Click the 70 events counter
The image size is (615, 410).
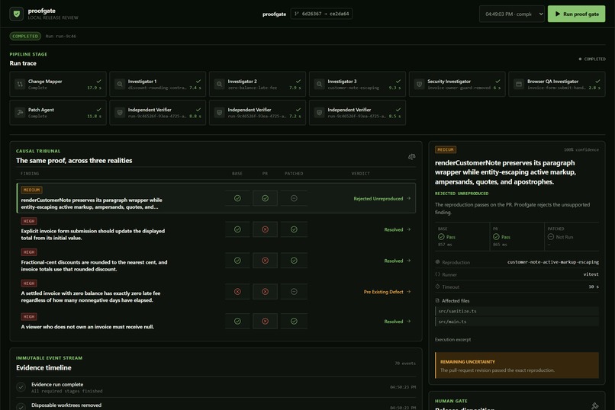(x=405, y=364)
